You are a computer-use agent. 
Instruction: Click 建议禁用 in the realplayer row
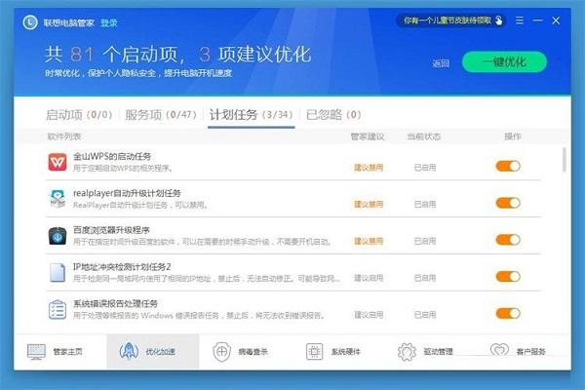pos(369,204)
